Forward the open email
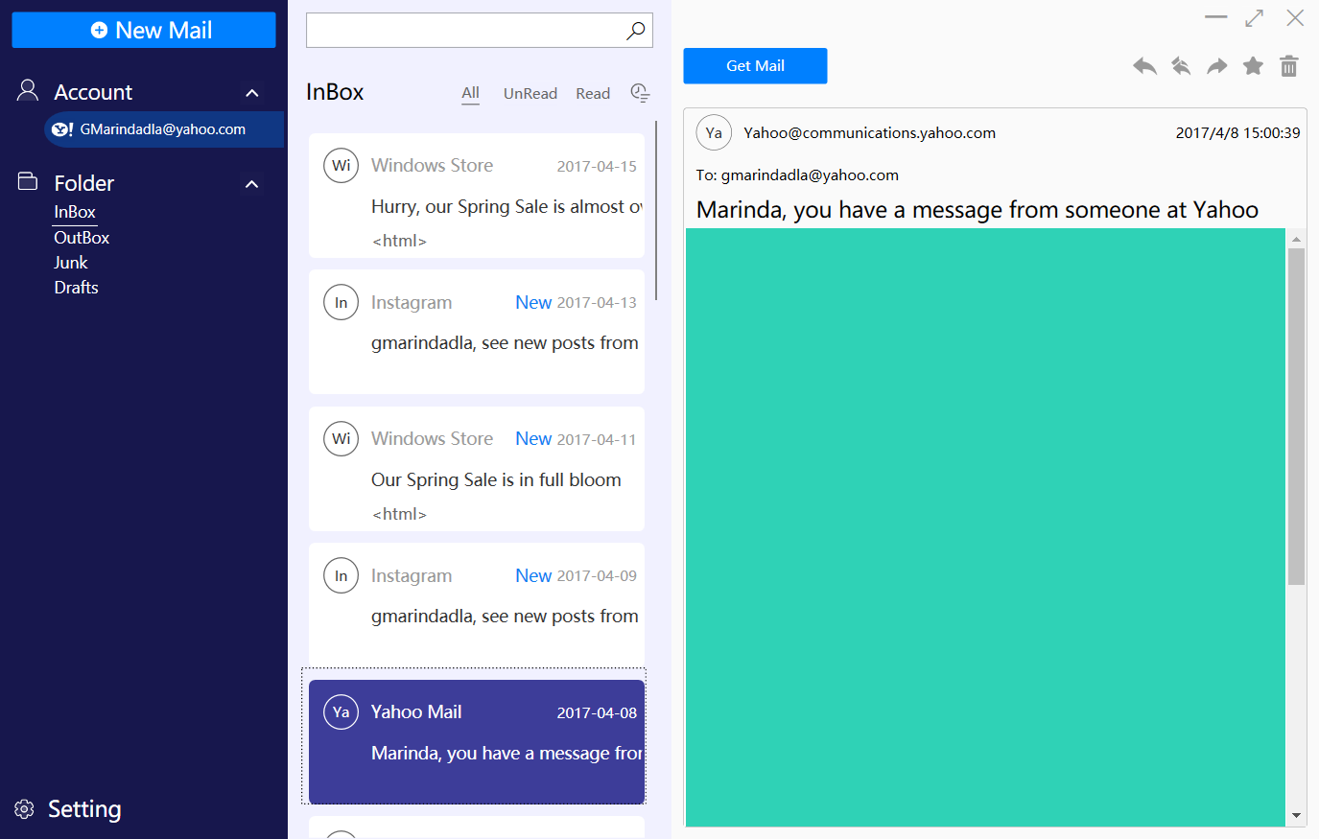The image size is (1319, 839). point(1217,66)
